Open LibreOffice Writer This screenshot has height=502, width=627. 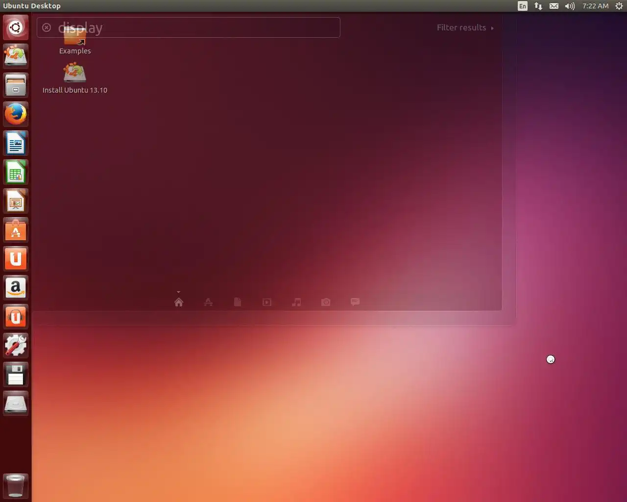pyautogui.click(x=16, y=143)
